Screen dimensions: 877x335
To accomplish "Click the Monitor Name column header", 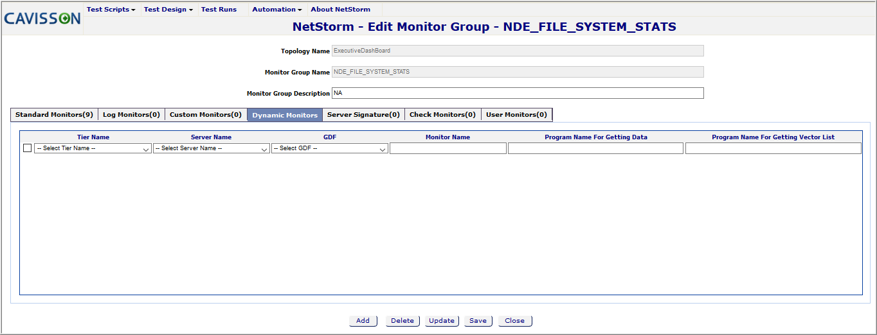I will pyautogui.click(x=448, y=137).
